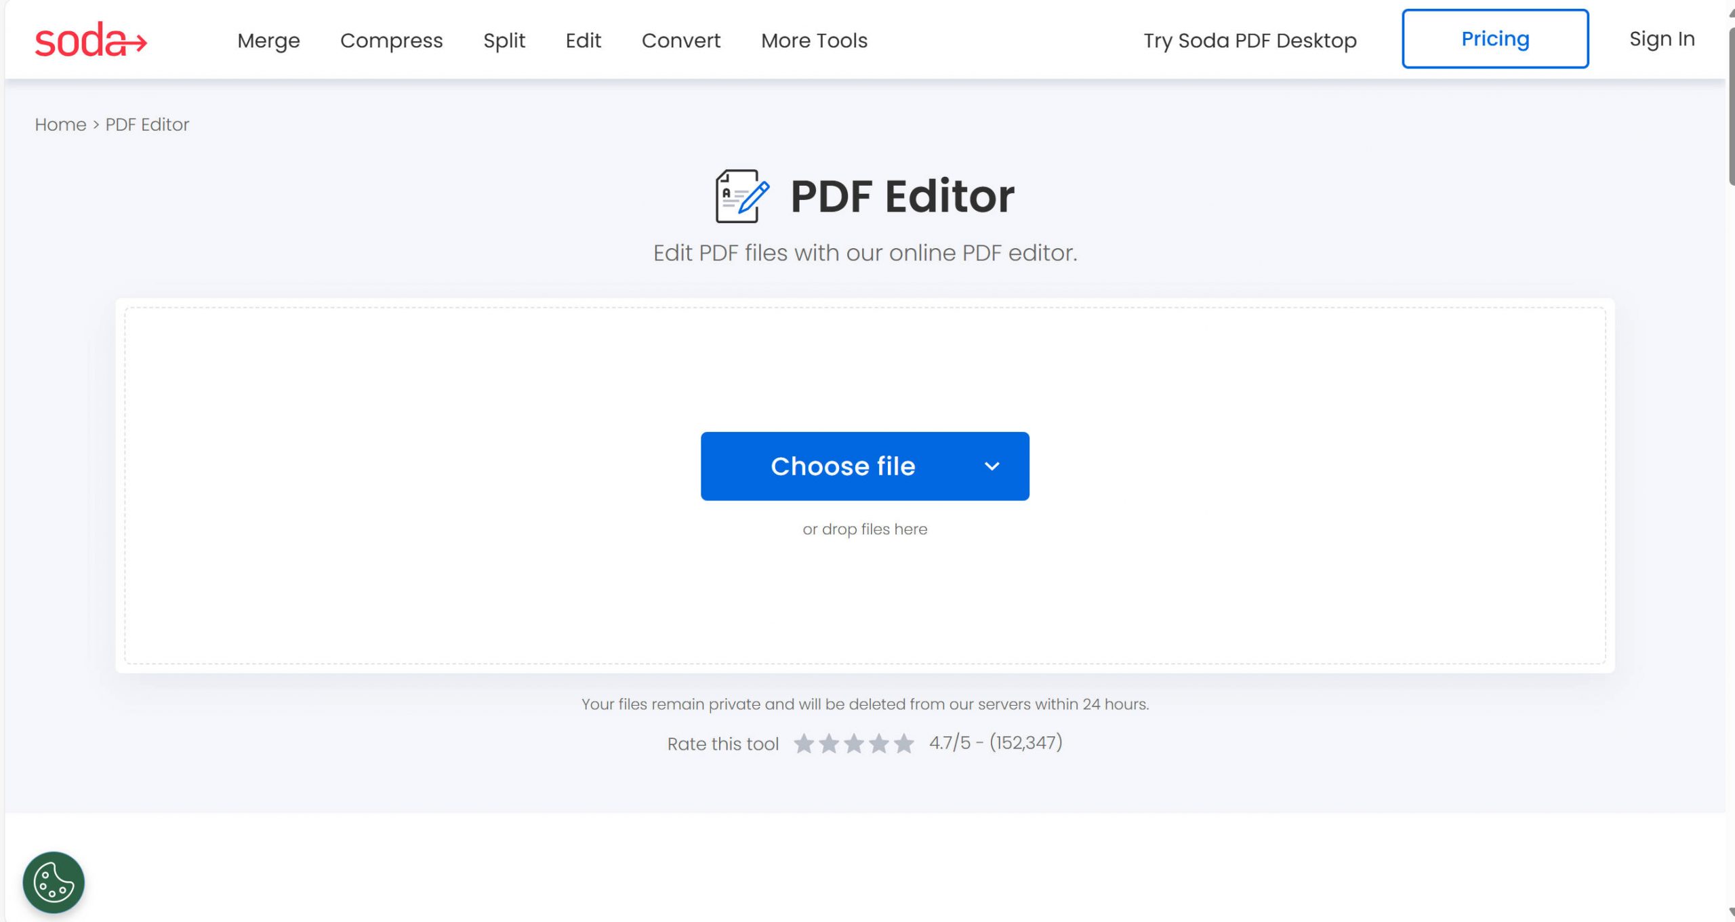Open the Compress tool
This screenshot has width=1735, height=922.
tap(392, 41)
